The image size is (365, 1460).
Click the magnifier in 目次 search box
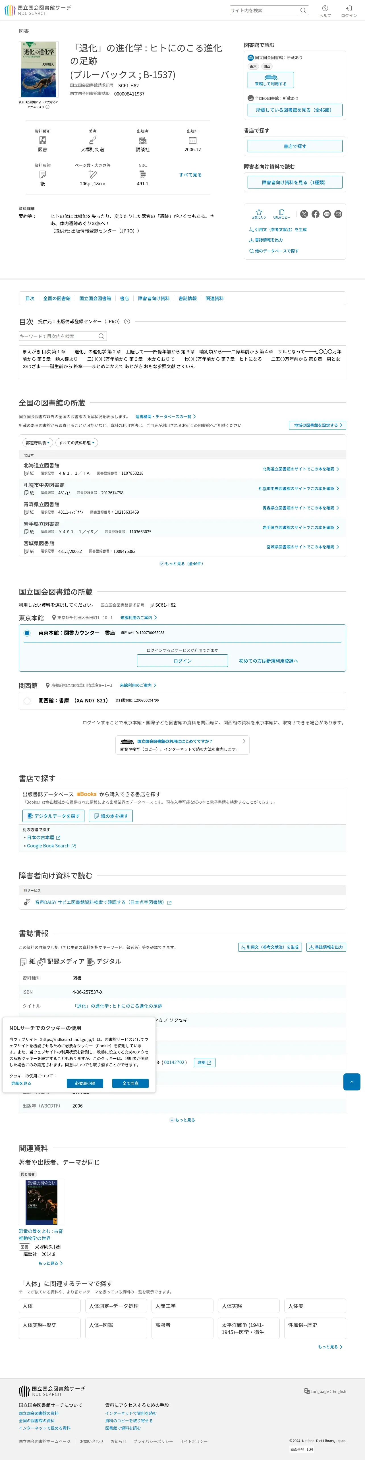tap(101, 336)
